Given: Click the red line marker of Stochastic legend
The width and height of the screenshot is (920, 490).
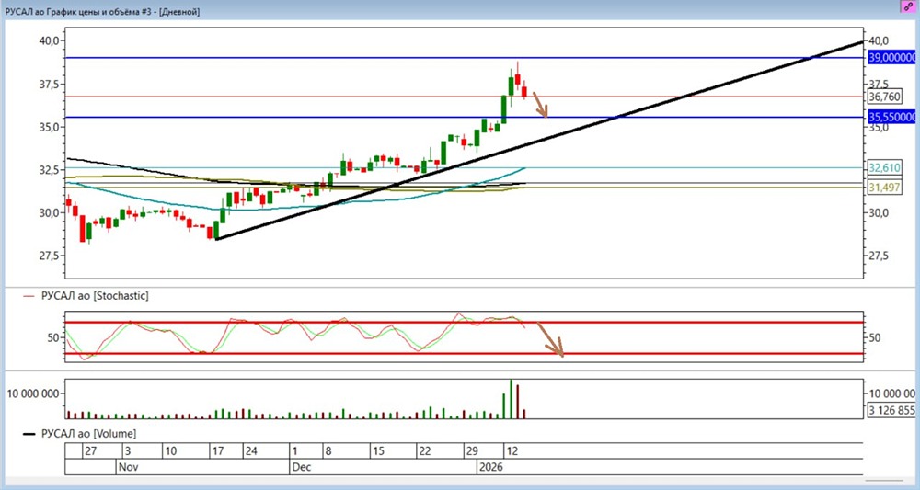Looking at the screenshot, I should pyautogui.click(x=29, y=297).
